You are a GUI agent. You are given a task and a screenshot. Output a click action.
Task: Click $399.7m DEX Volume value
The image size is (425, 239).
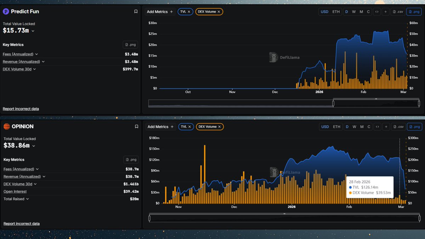[x=130, y=69]
